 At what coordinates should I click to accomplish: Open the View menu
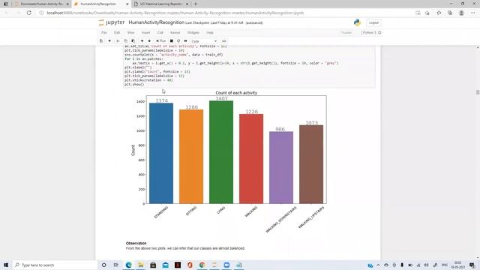[x=130, y=32]
